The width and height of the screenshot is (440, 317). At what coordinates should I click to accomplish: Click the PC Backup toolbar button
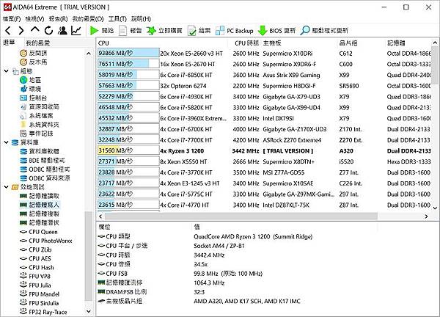[235, 30]
